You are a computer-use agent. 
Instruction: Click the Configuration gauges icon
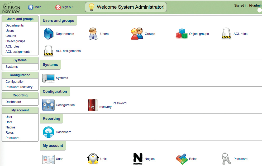[x=49, y=105]
